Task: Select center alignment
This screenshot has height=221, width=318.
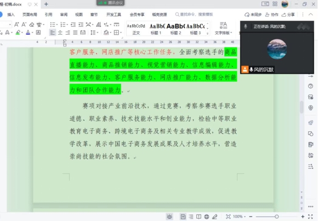Action: point(60,32)
